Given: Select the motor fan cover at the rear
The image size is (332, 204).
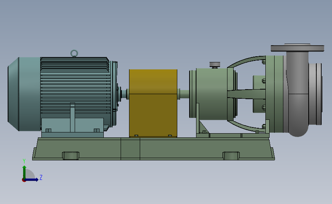Looking at the screenshot, I should click(x=24, y=94).
